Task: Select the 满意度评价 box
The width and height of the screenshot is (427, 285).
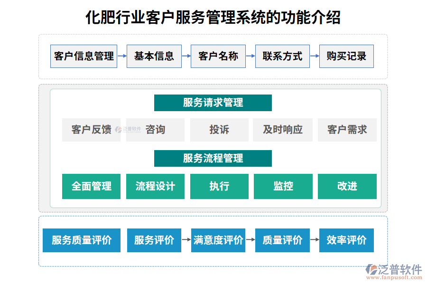Action: click(x=218, y=240)
